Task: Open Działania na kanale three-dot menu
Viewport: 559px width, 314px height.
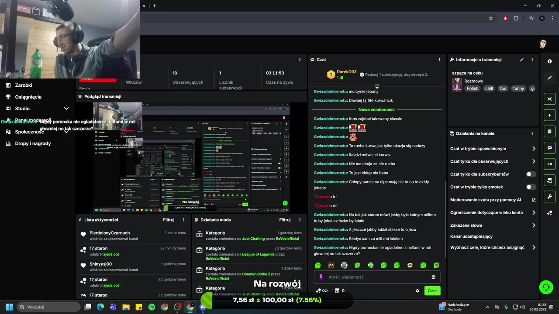Action: click(532, 133)
